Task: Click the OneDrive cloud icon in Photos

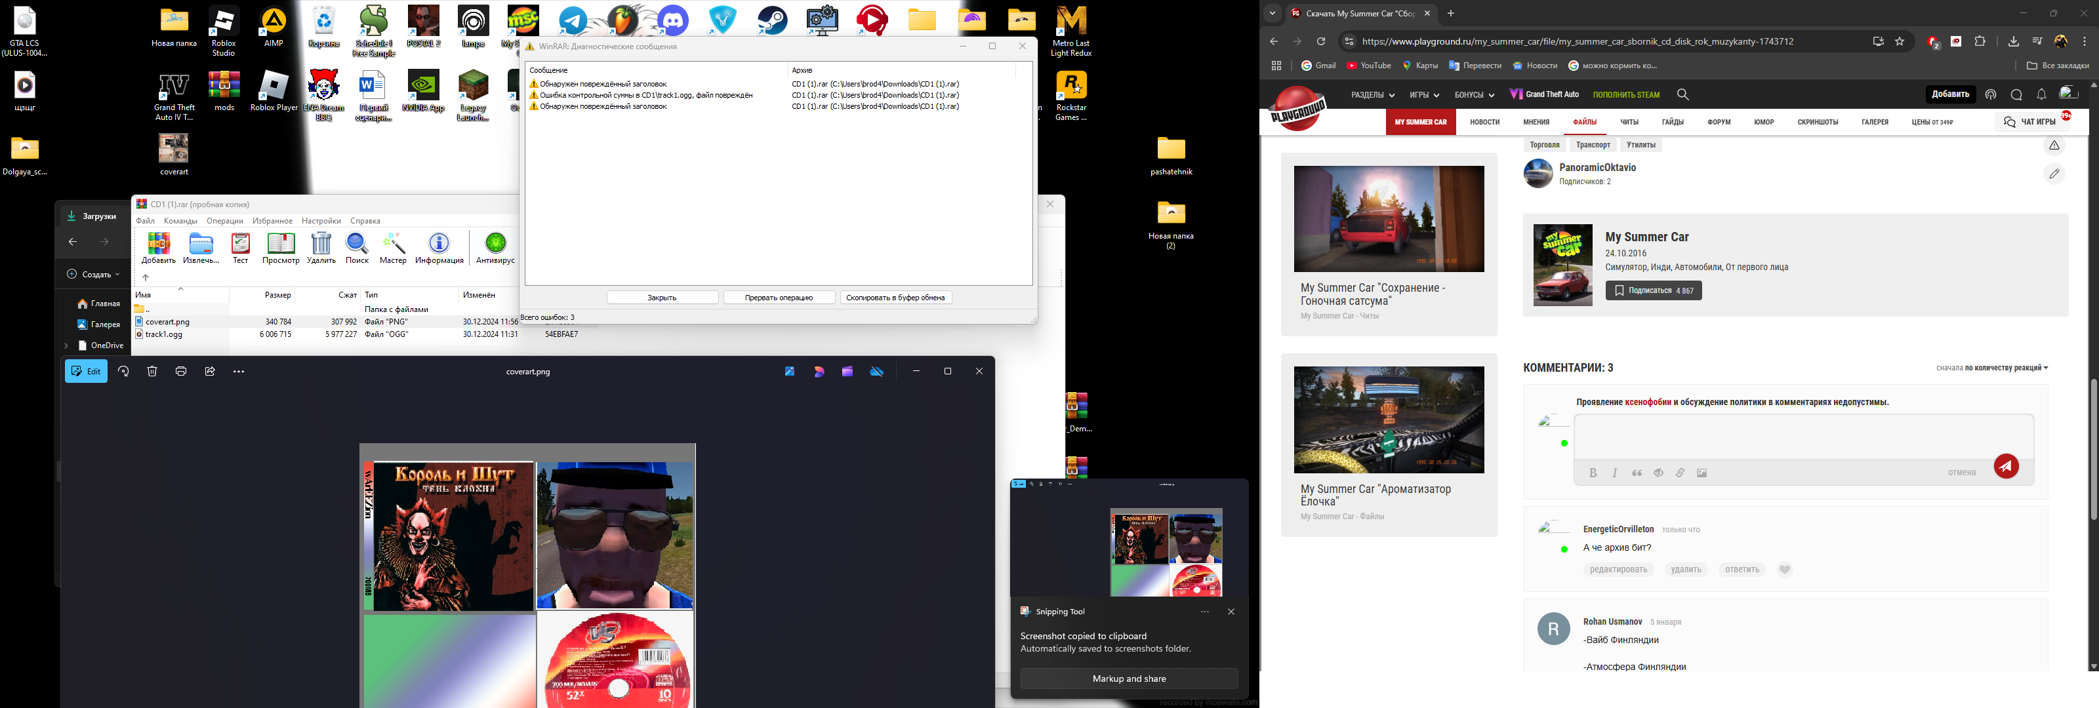Action: point(877,372)
